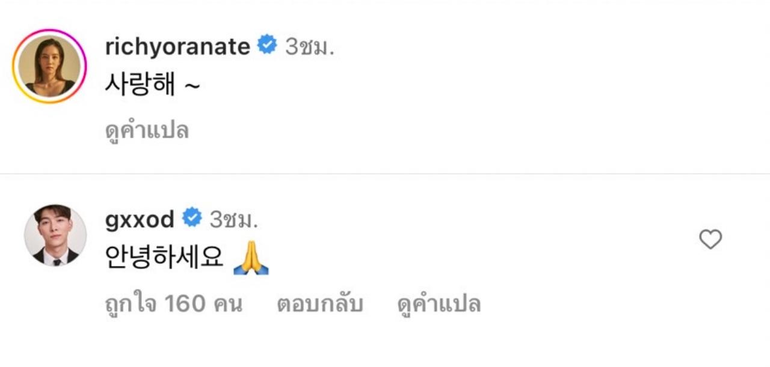Like gxxod's comment with the heart
770x367 pixels.
coord(710,240)
